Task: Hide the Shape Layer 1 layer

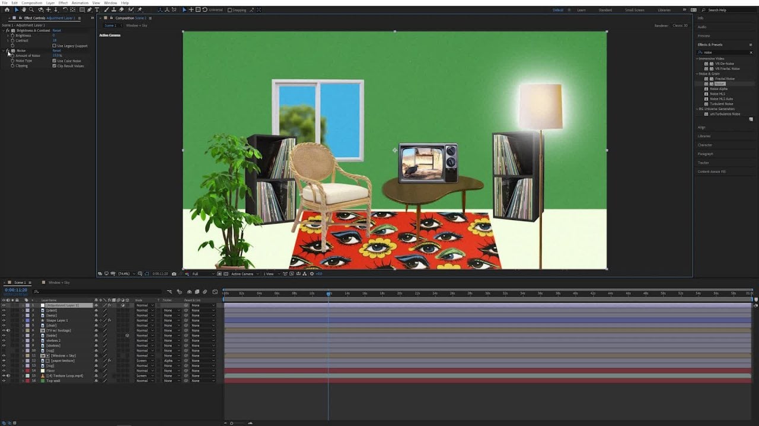Action: coord(4,321)
